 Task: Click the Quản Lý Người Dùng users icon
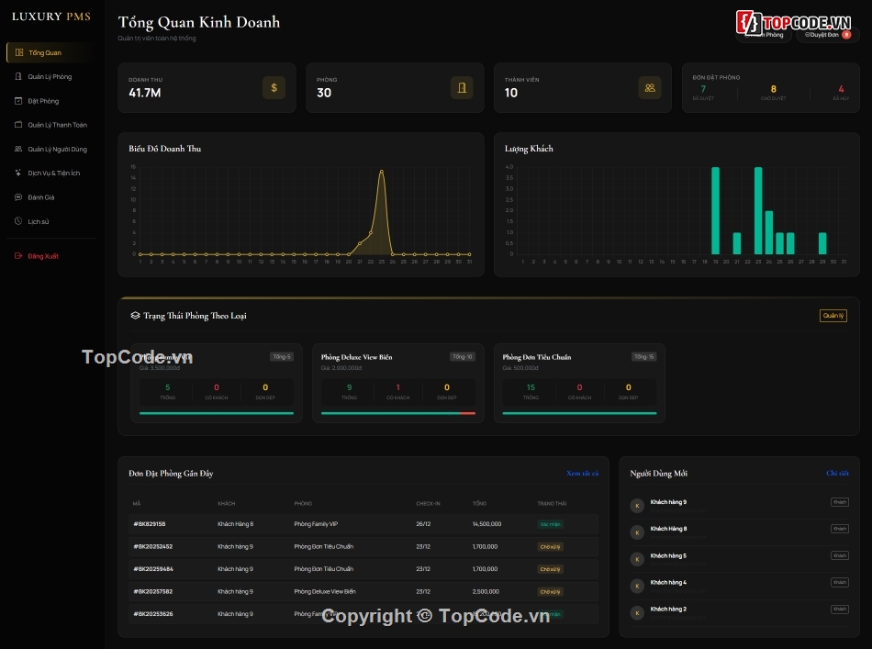coord(18,149)
